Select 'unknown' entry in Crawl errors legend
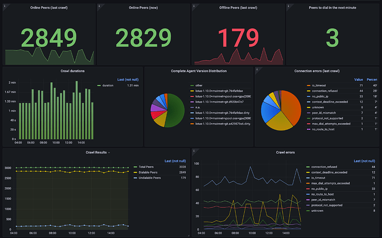The height and width of the screenshot is (238, 382). pyautogui.click(x=317, y=211)
